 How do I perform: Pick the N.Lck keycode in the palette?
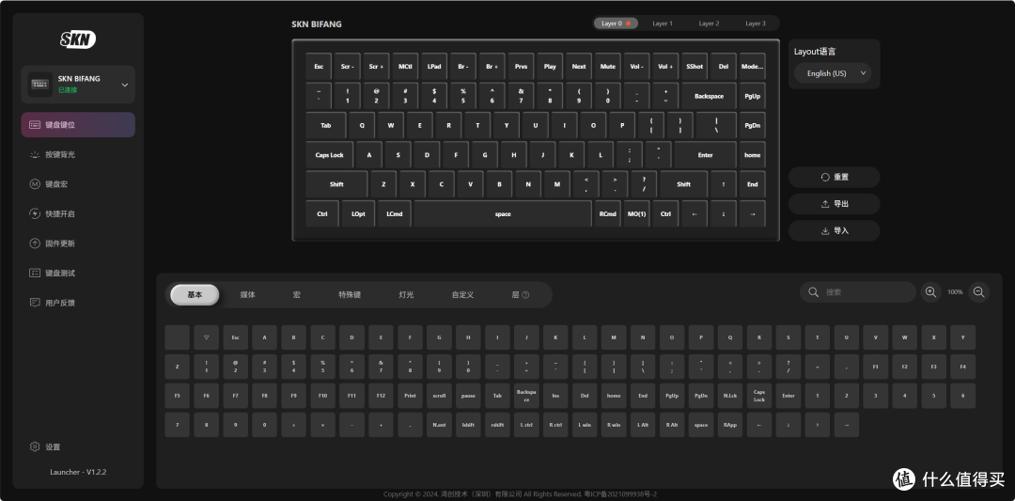[x=730, y=396]
